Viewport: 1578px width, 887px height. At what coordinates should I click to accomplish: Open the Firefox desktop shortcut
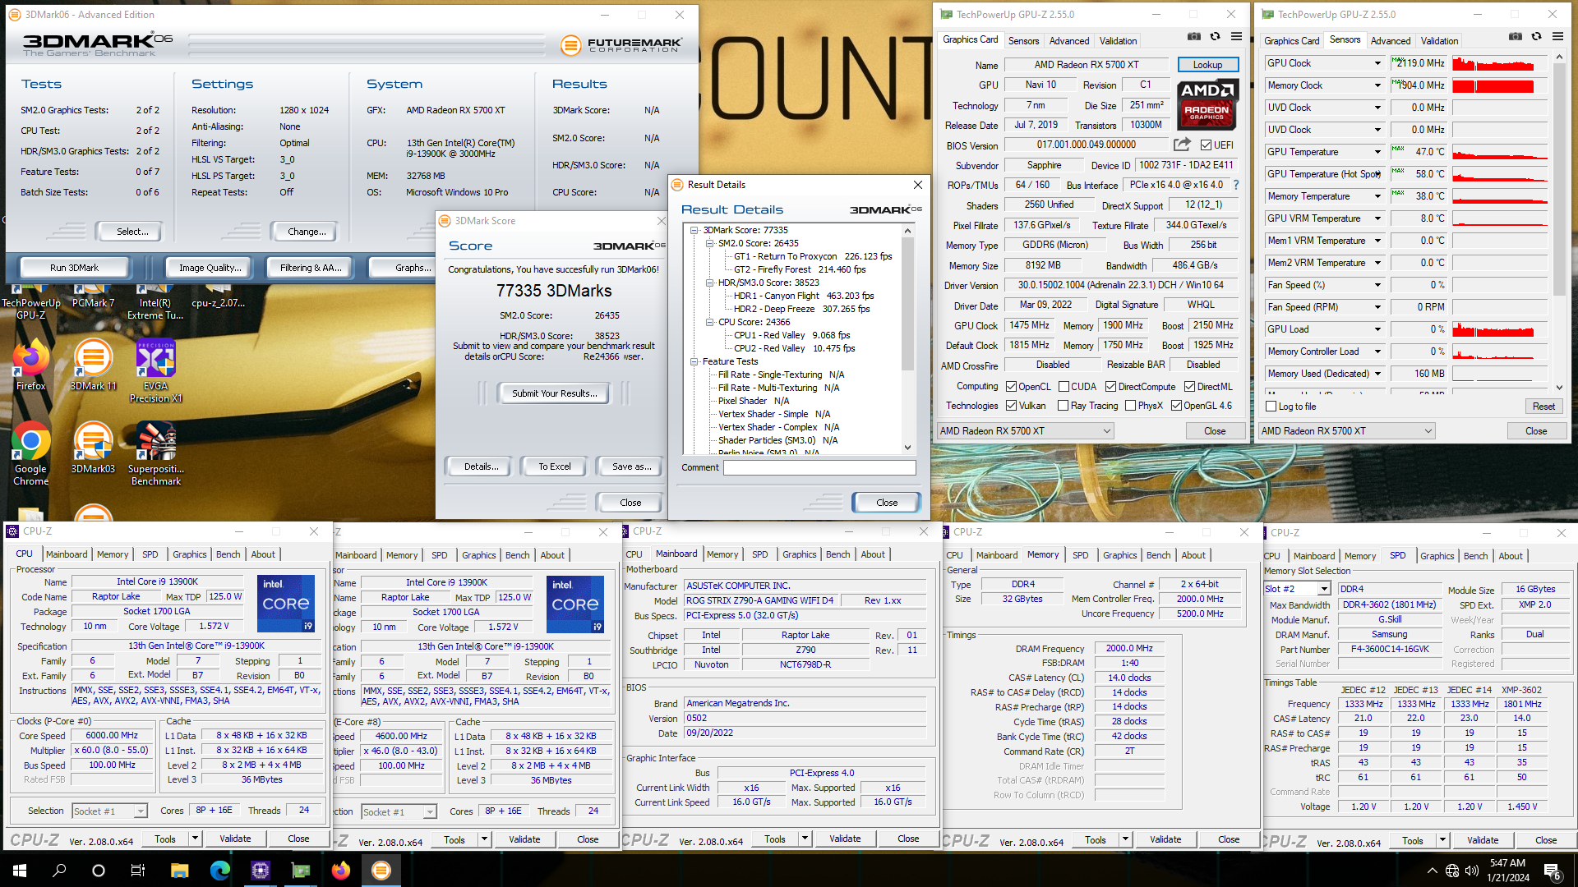(x=30, y=366)
